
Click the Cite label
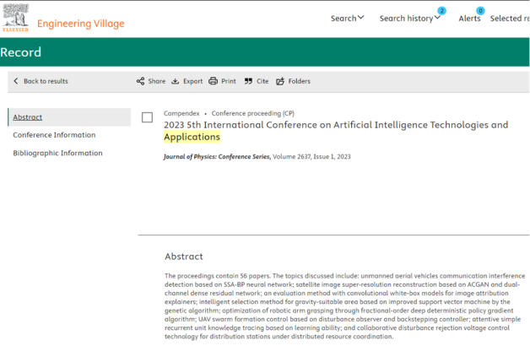[262, 81]
